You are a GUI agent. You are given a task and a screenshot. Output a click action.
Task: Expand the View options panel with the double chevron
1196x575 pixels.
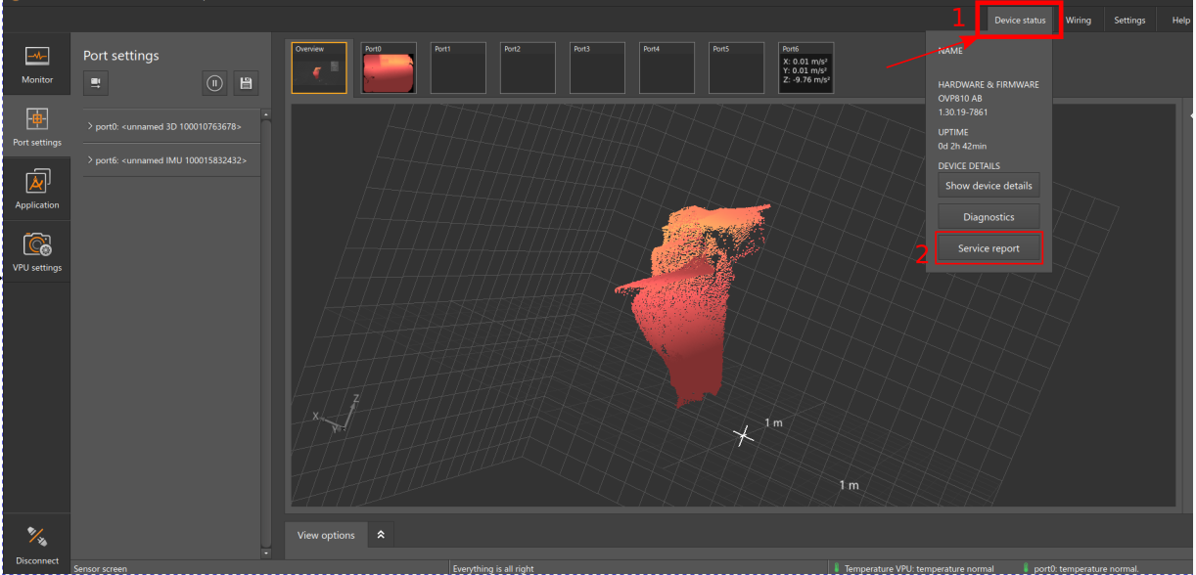click(381, 535)
